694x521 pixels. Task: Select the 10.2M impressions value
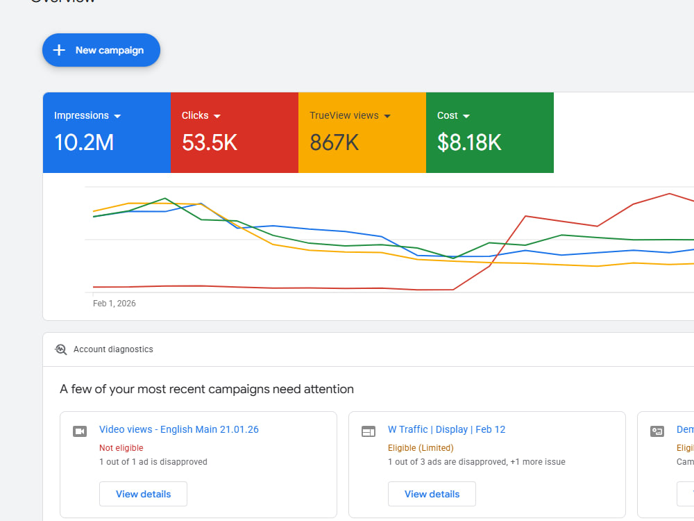pyautogui.click(x=84, y=142)
